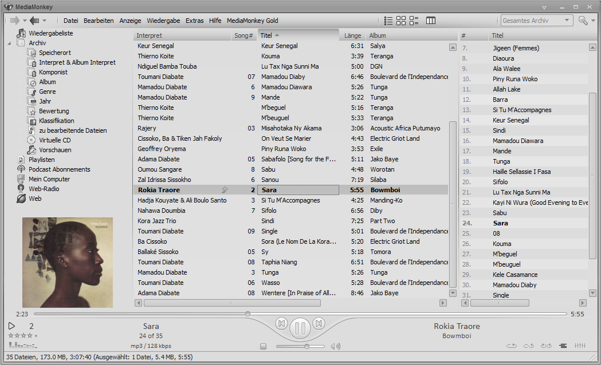Toggle the column browser view icon
Viewport: 601px width, 365px height.
click(x=431, y=21)
